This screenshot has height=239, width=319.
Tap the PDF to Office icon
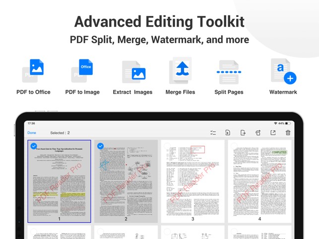tap(33, 71)
